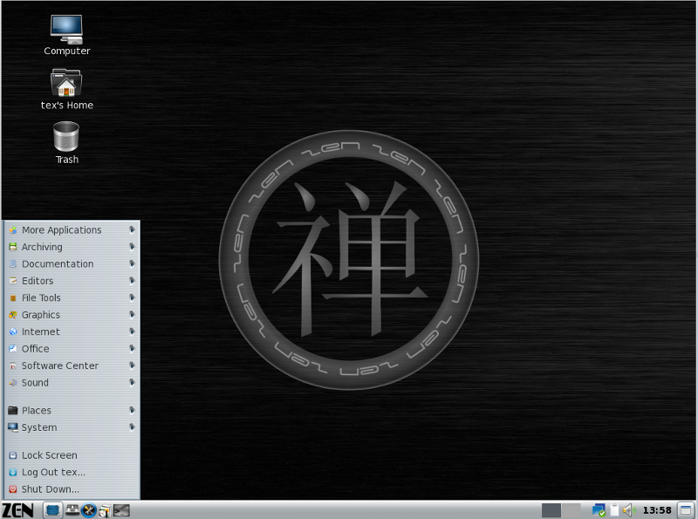Expand the arrow beside Editors
The image size is (698, 519).
point(133,280)
